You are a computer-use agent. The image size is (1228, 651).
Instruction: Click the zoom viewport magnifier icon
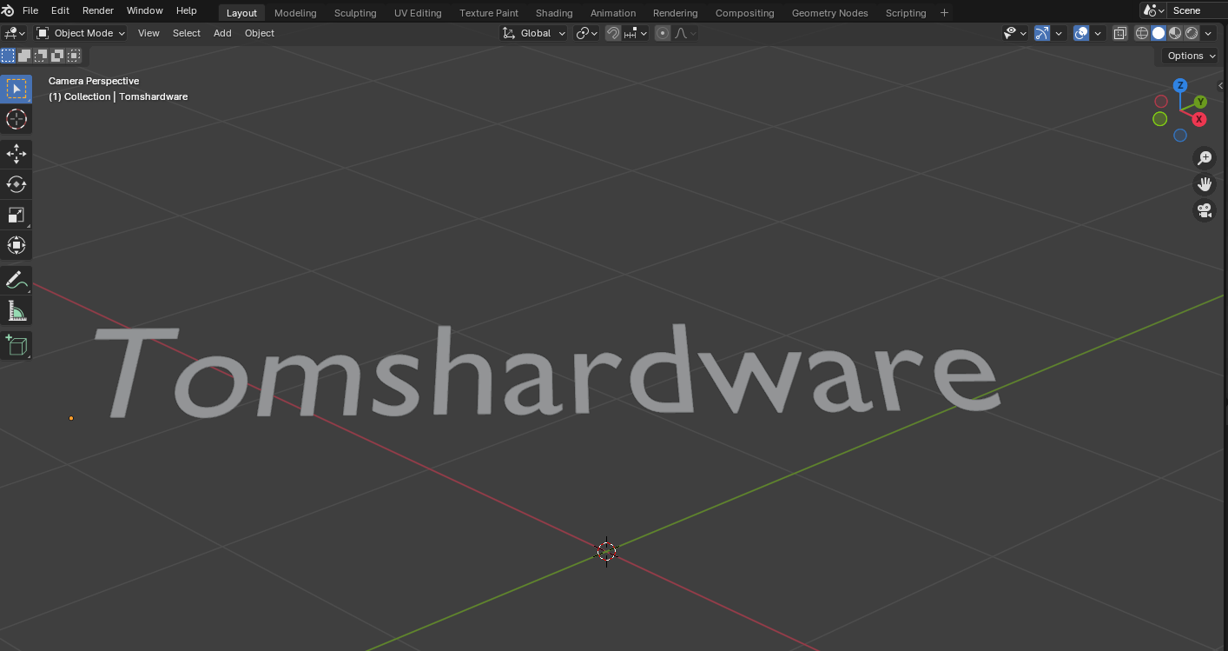pos(1205,157)
